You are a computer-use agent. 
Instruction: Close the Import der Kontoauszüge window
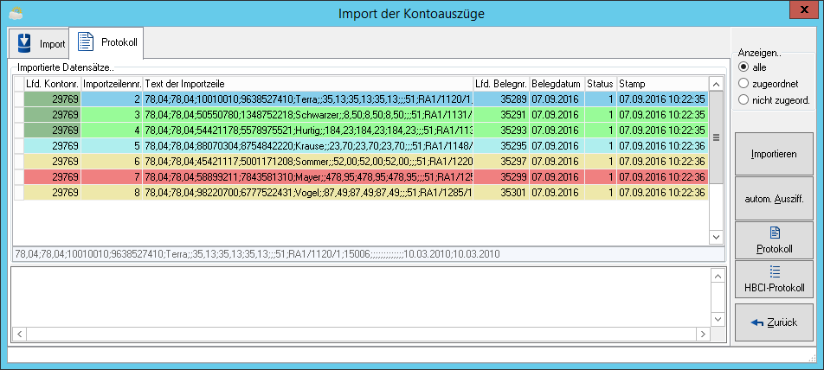pos(803,10)
